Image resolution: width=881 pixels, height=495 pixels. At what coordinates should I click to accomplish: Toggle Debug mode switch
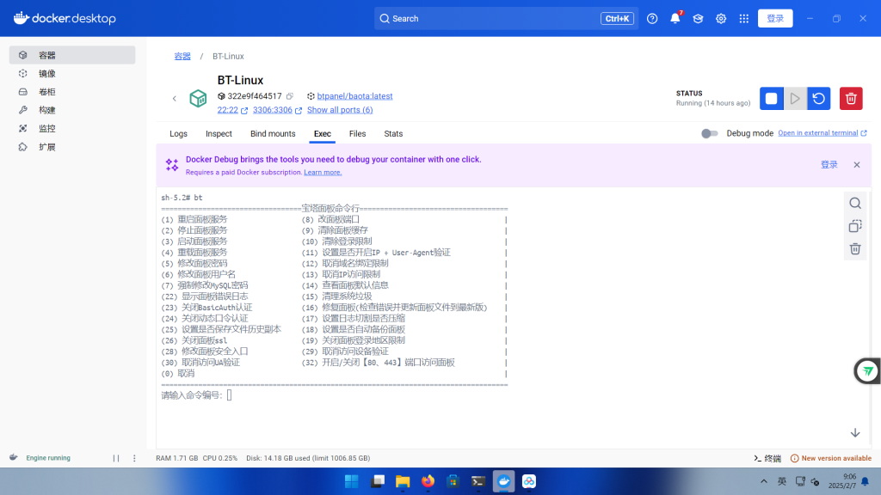tap(709, 133)
